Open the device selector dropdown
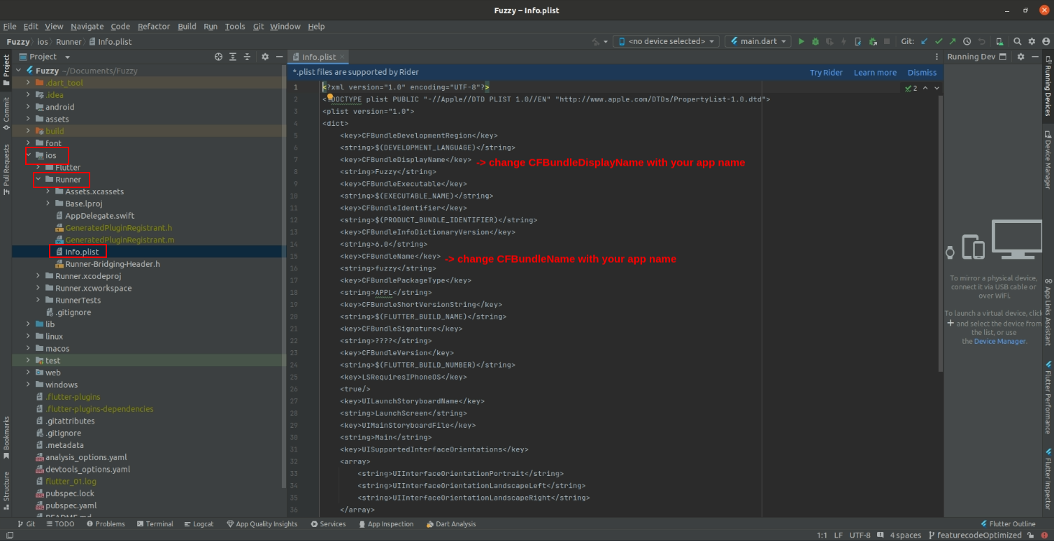The image size is (1054, 541). pos(664,41)
